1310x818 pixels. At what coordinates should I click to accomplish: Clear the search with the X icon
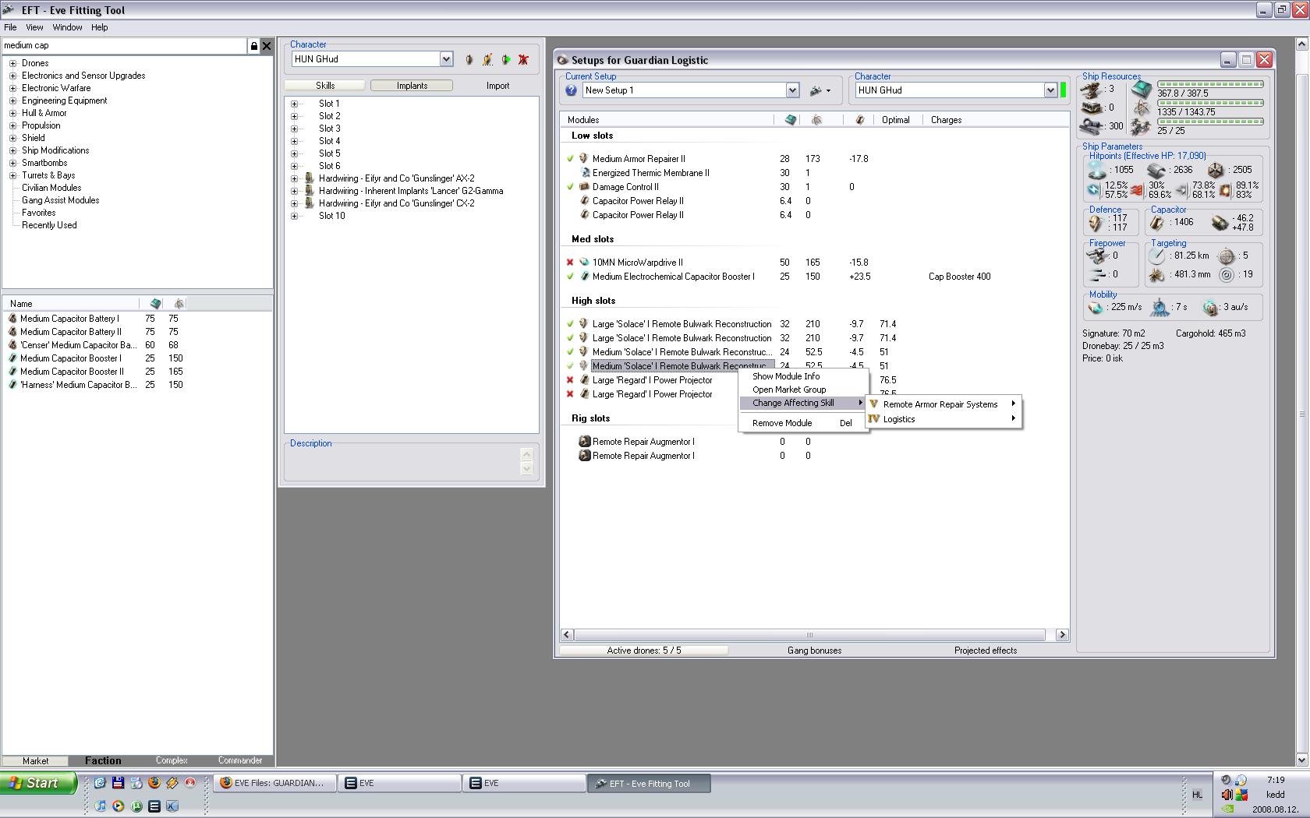pos(267,46)
